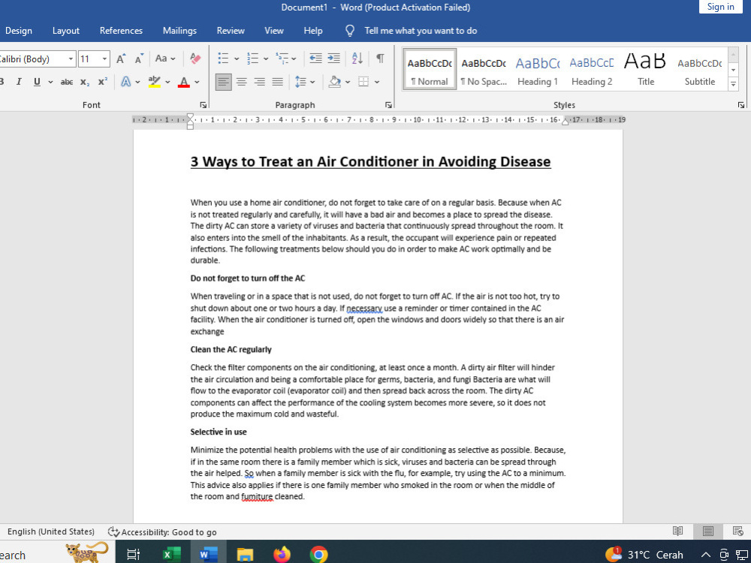Align text left

click(x=223, y=82)
